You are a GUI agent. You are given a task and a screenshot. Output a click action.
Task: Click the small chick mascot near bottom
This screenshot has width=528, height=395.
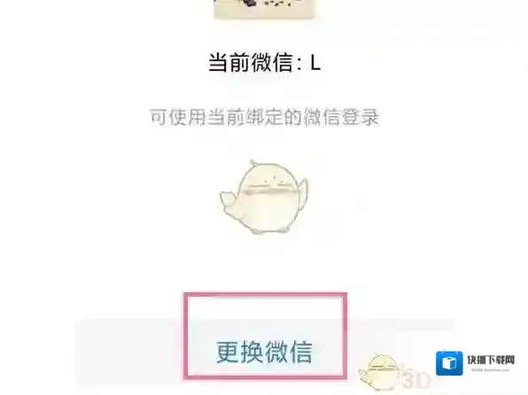coord(380,372)
